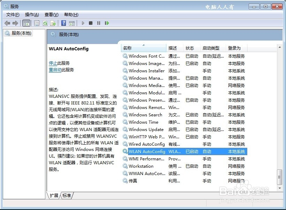Sort by the 状态 column header
The image size is (286, 210).
[x=191, y=48]
